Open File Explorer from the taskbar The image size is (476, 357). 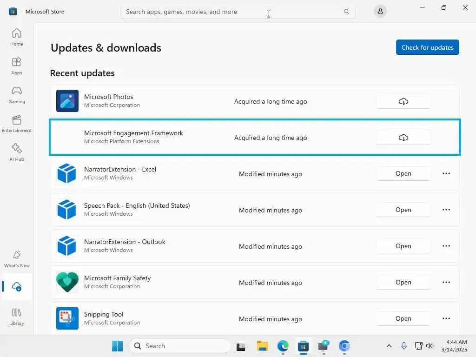pyautogui.click(x=262, y=346)
